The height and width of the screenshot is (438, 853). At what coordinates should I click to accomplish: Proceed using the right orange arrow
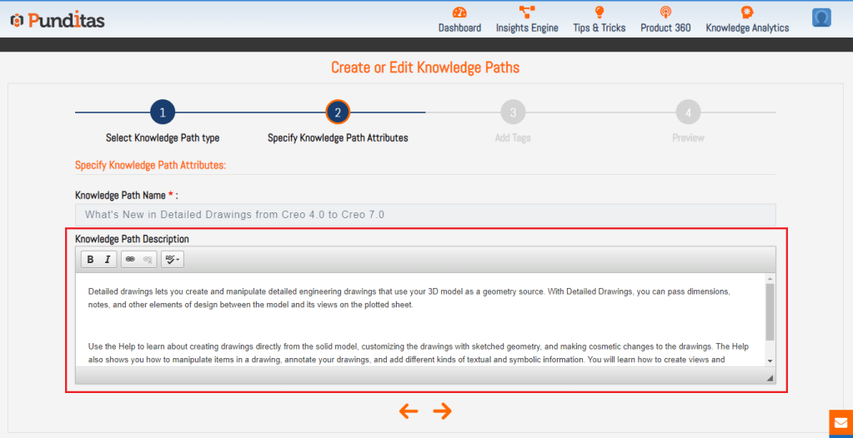click(x=443, y=411)
